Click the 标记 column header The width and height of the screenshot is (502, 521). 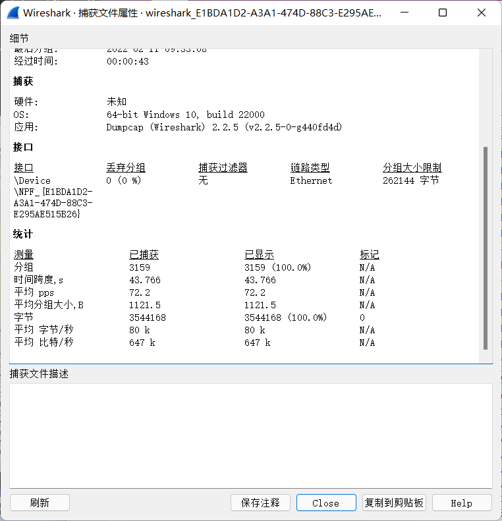(x=370, y=254)
